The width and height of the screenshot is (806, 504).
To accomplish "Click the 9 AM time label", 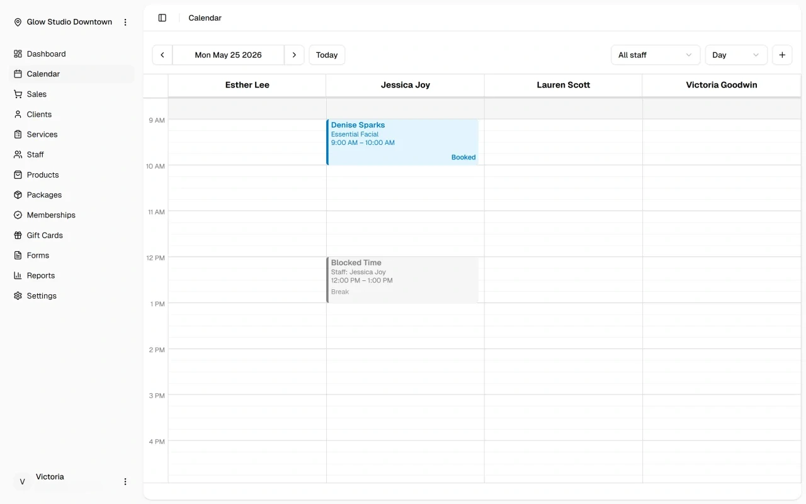I will click(x=157, y=120).
